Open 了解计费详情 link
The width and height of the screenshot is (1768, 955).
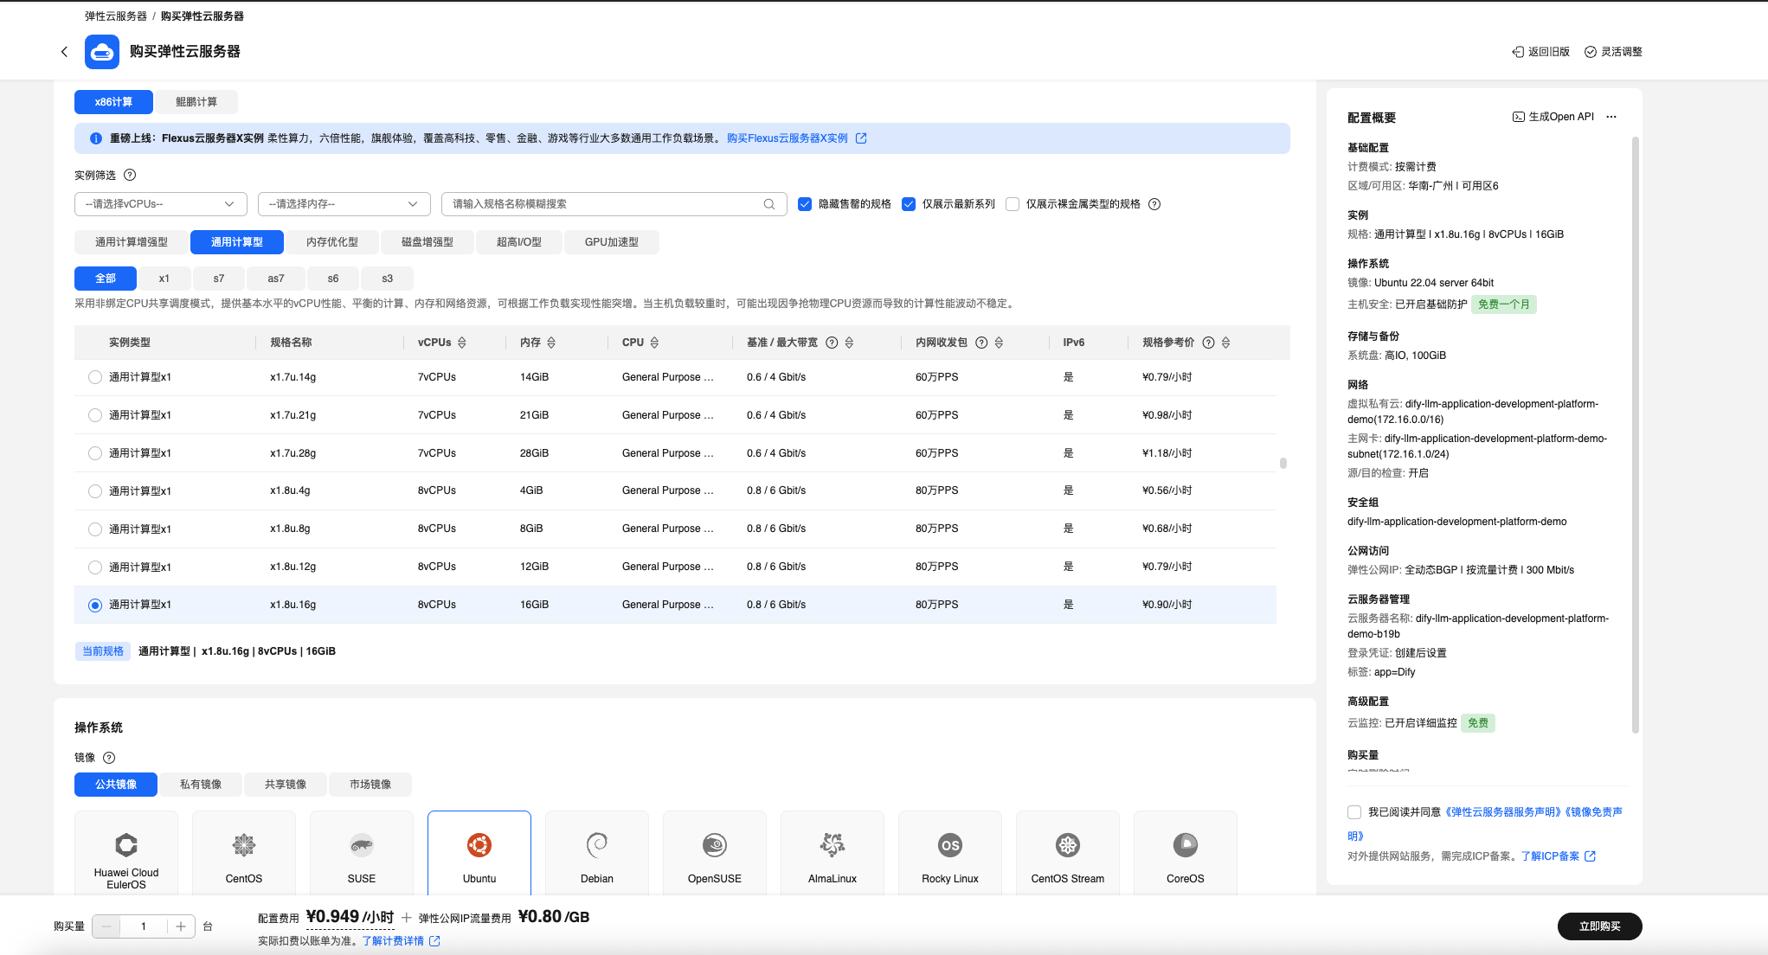pos(394,941)
